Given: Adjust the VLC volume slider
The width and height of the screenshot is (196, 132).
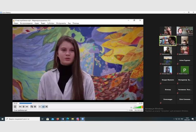Looking at the screenshot, I should (x=138, y=107).
